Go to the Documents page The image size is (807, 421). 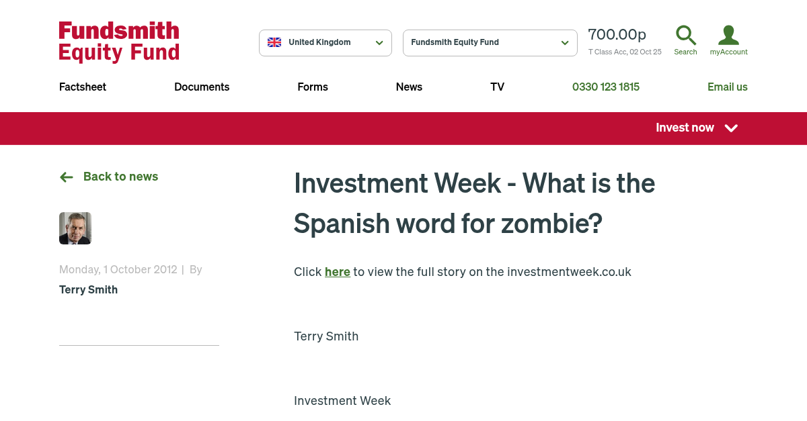(202, 87)
